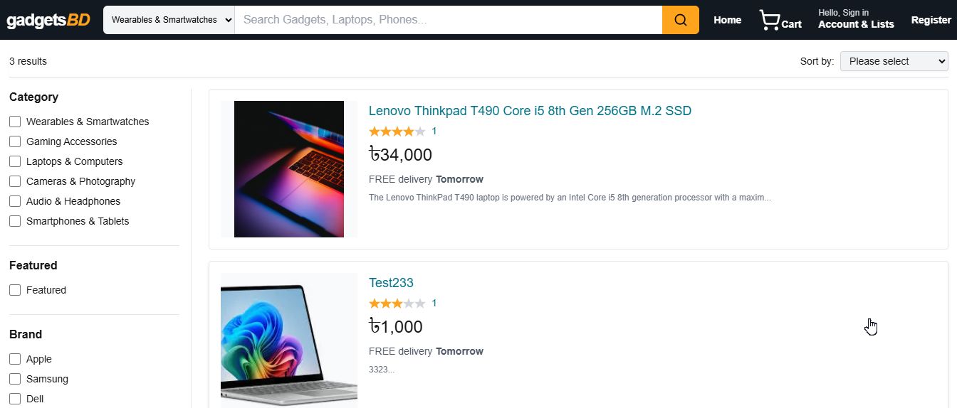Tick the Gaming Accessories checkbox
This screenshot has width=957, height=408.
[15, 141]
